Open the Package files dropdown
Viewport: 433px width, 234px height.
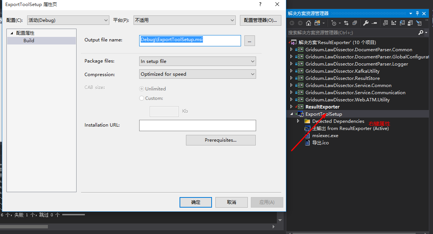click(x=197, y=61)
